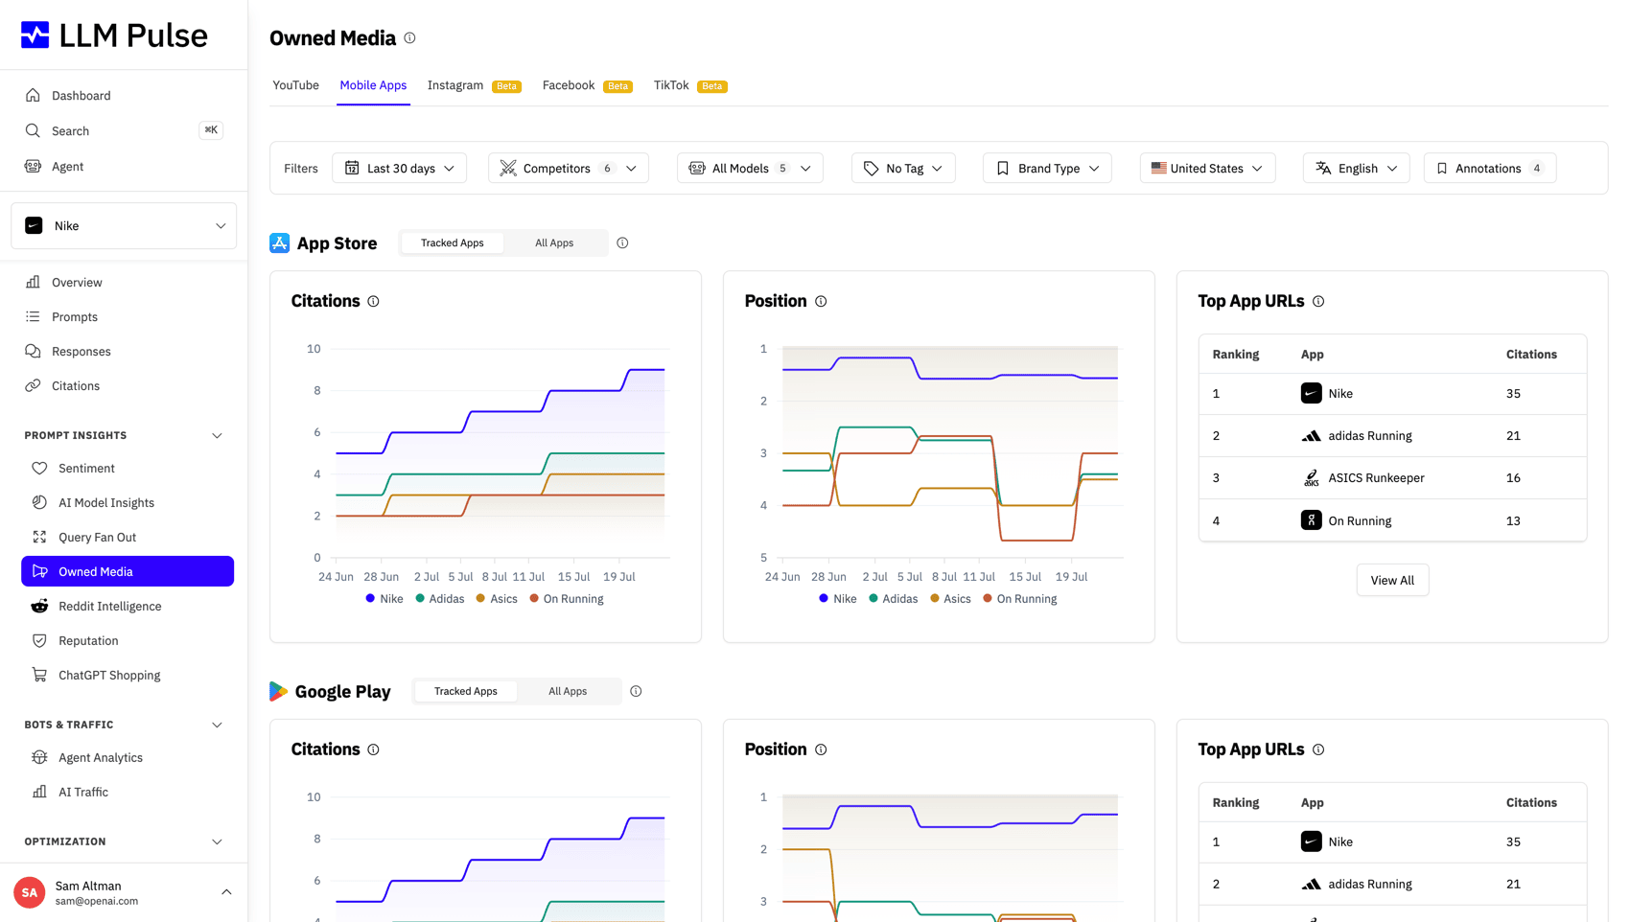Expand the Sam Altman account menu
The image size is (1630, 922).
226,892
